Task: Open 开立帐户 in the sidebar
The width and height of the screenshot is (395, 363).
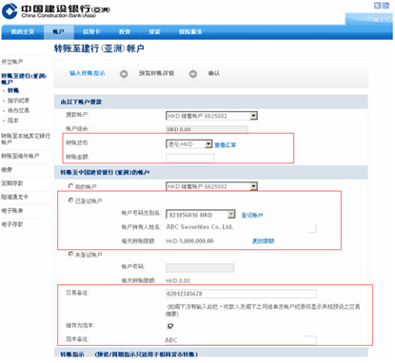Action: pyautogui.click(x=12, y=62)
